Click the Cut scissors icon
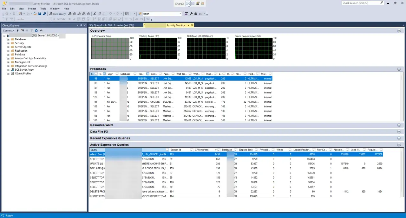Viewport: 406px width, 218px height. coord(95,14)
